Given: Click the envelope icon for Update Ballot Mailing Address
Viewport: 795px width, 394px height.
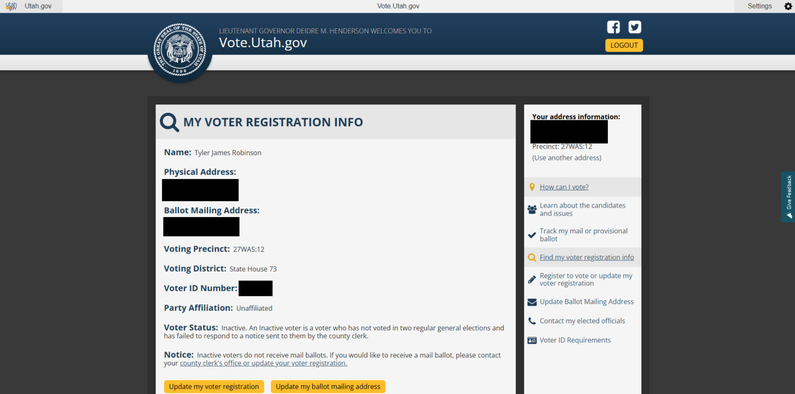Looking at the screenshot, I should click(532, 302).
